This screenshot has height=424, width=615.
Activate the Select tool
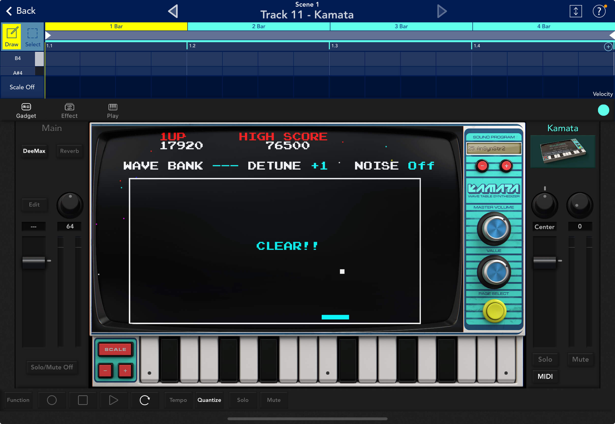(x=33, y=36)
